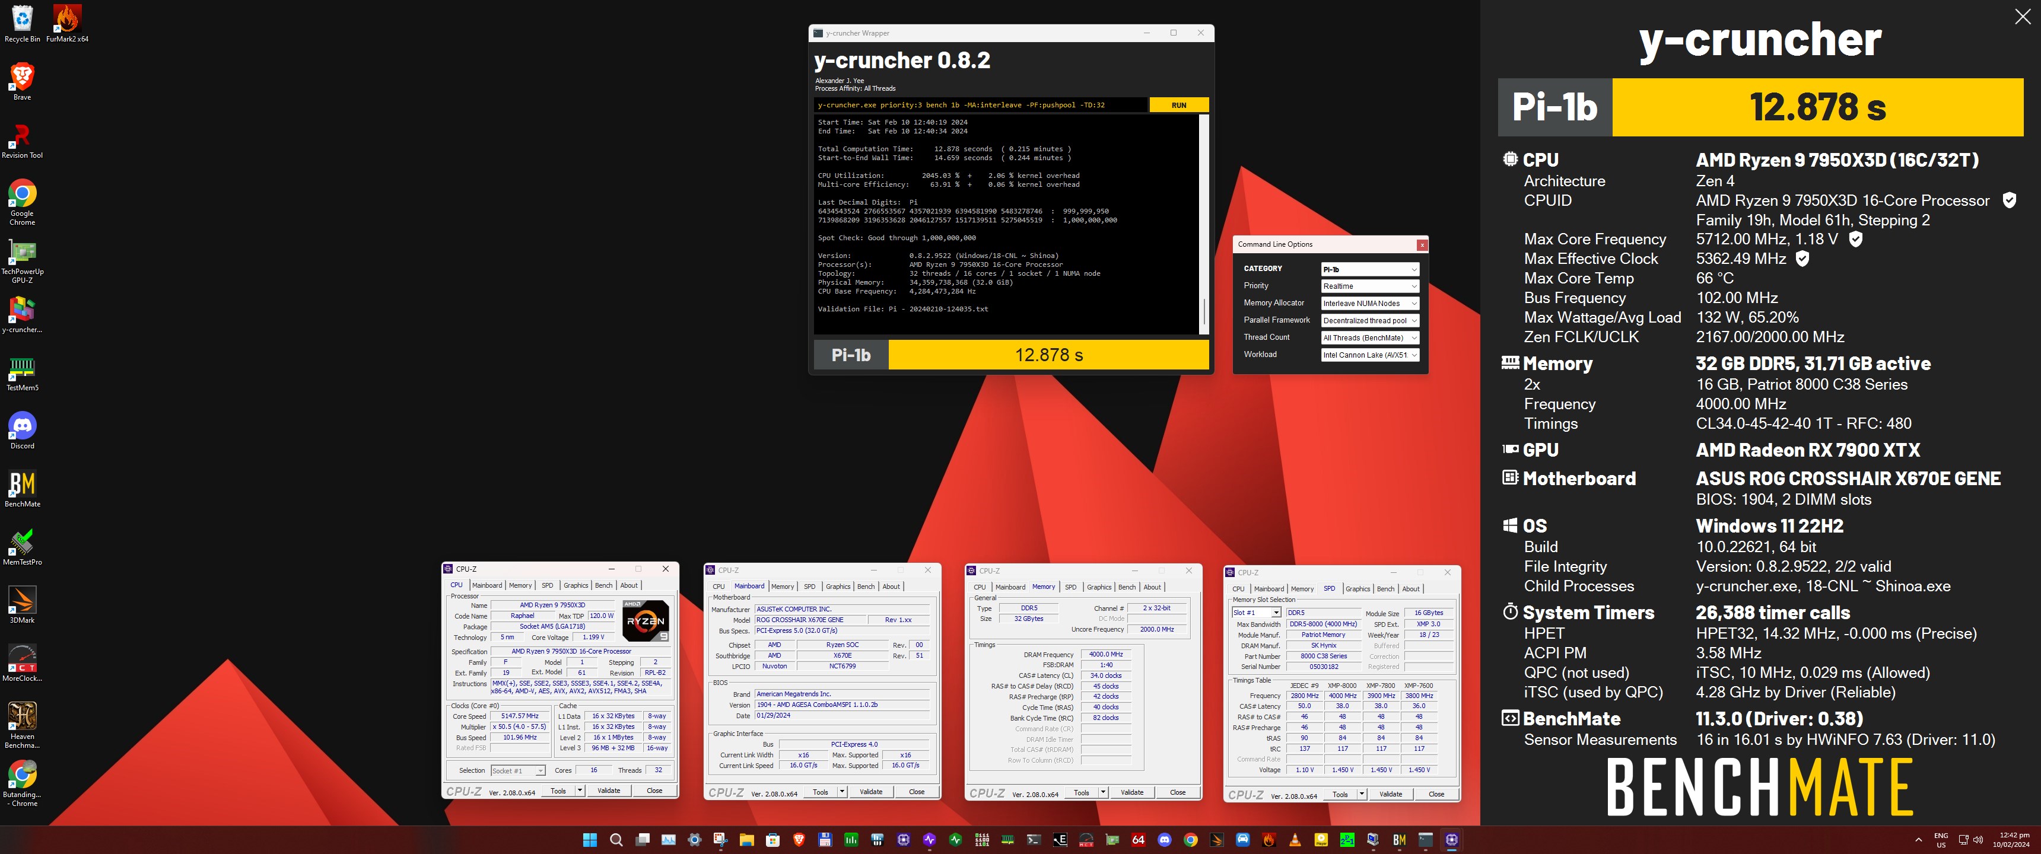Click the Core Speed value 5147.57 MHz
2041x854 pixels.
[x=520, y=716]
